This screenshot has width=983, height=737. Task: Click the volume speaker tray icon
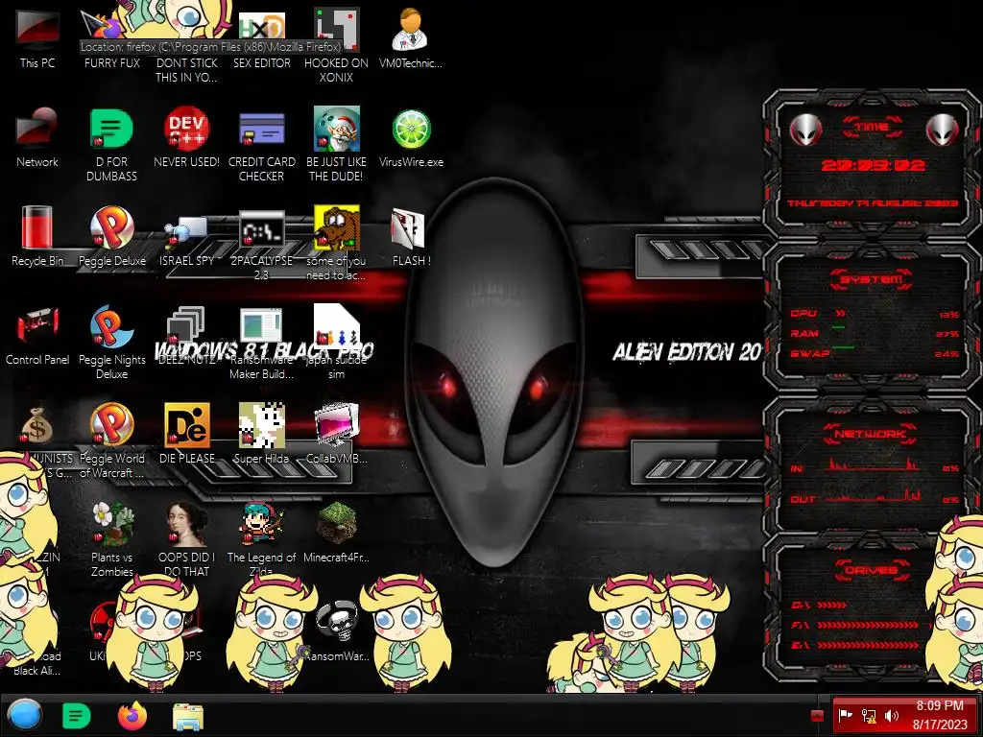click(x=891, y=715)
